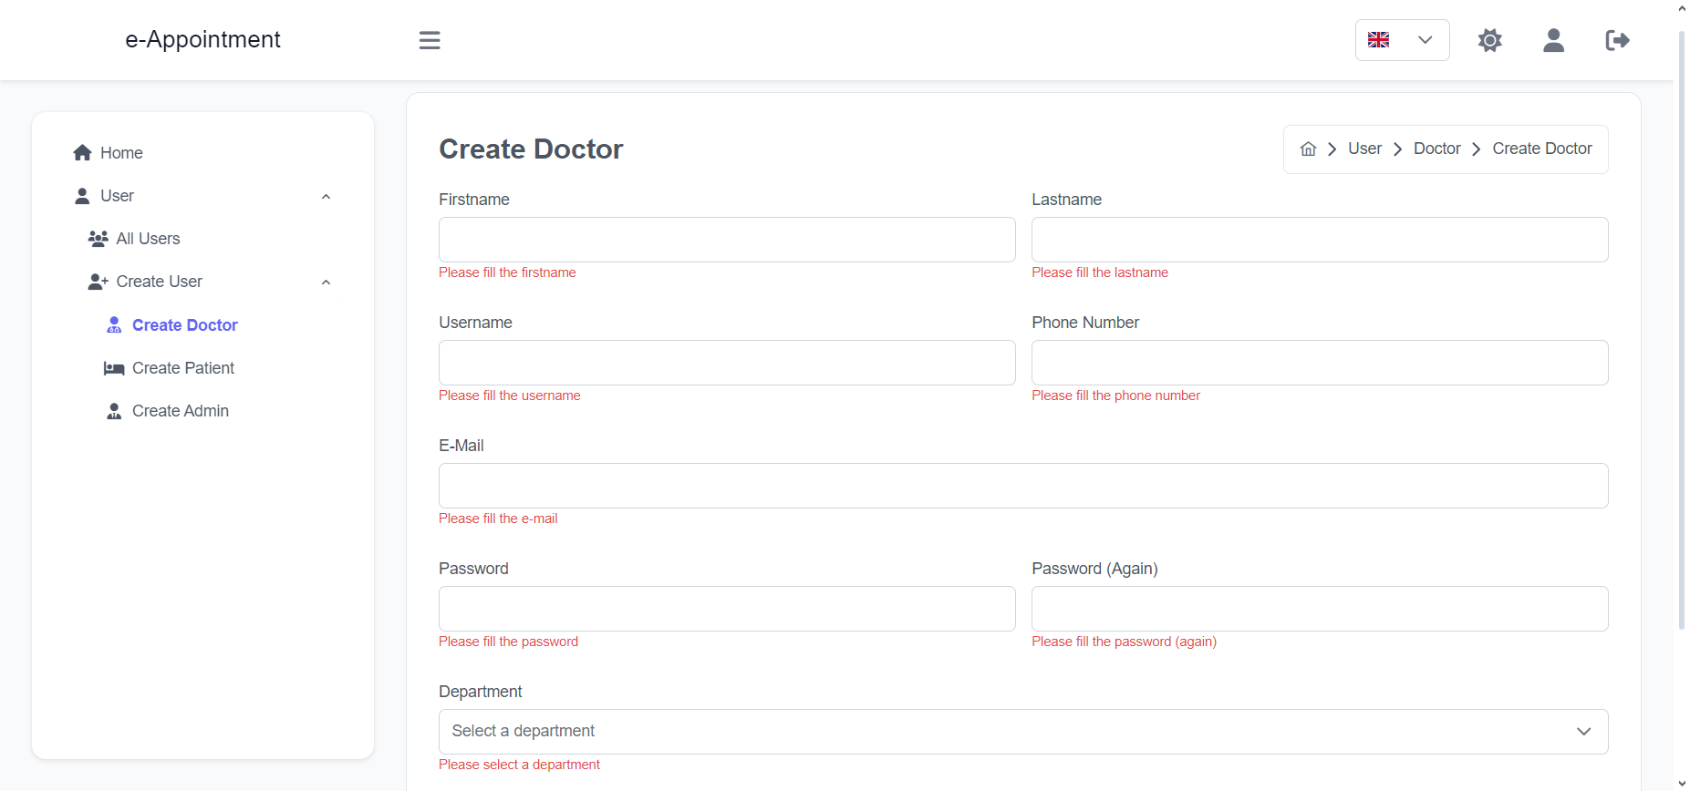1690x791 pixels.
Task: Click the hamburger menu icon
Action: 430,40
